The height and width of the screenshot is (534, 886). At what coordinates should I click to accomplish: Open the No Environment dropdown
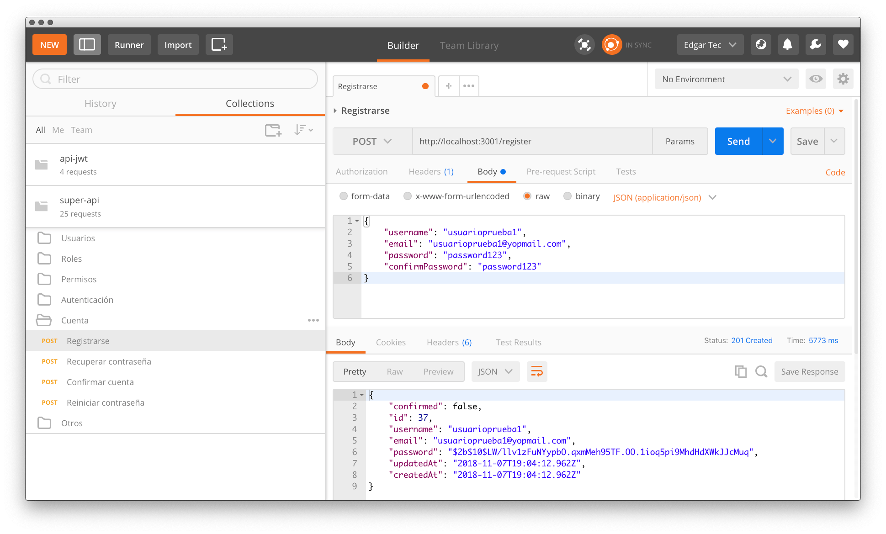(x=726, y=79)
